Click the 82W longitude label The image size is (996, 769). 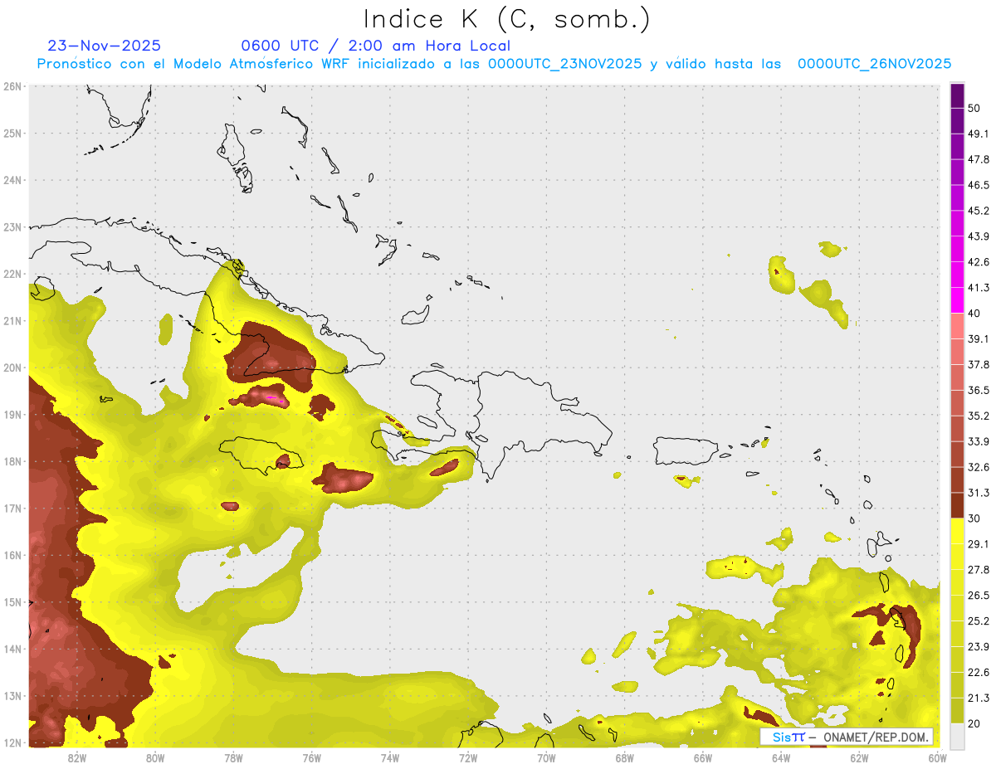tap(76, 757)
